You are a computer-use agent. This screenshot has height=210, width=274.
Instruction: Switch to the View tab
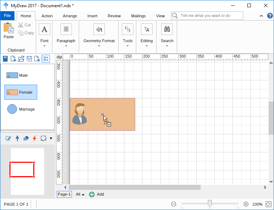coord(160,16)
